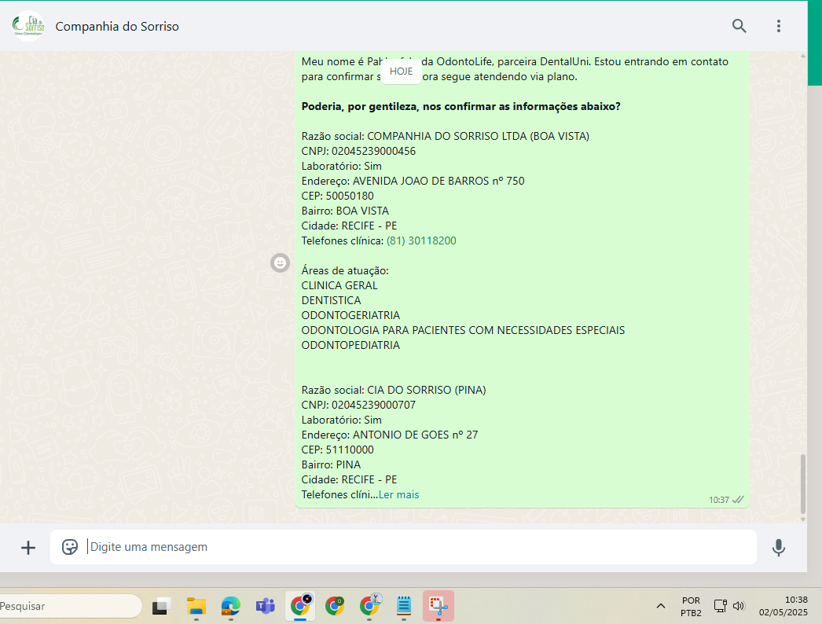This screenshot has height=624, width=822.
Task: Click Endereço ANTONIO DE GOES nº 27
Action: coord(390,435)
